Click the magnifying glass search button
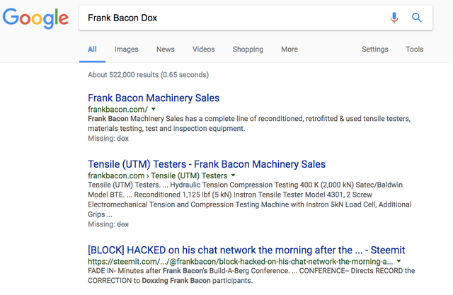 417,18
